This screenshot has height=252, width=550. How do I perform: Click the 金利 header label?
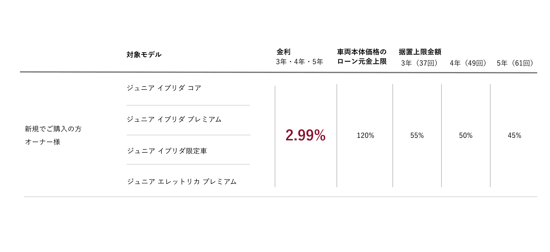click(283, 52)
